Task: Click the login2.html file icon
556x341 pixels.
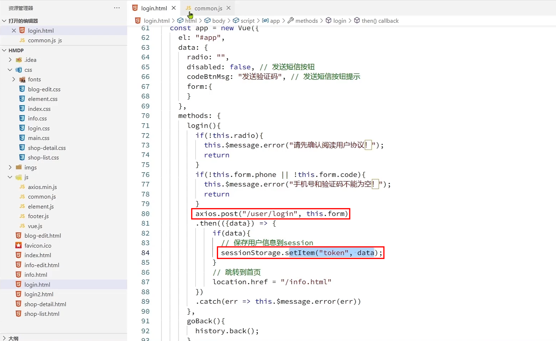Action: pos(18,294)
